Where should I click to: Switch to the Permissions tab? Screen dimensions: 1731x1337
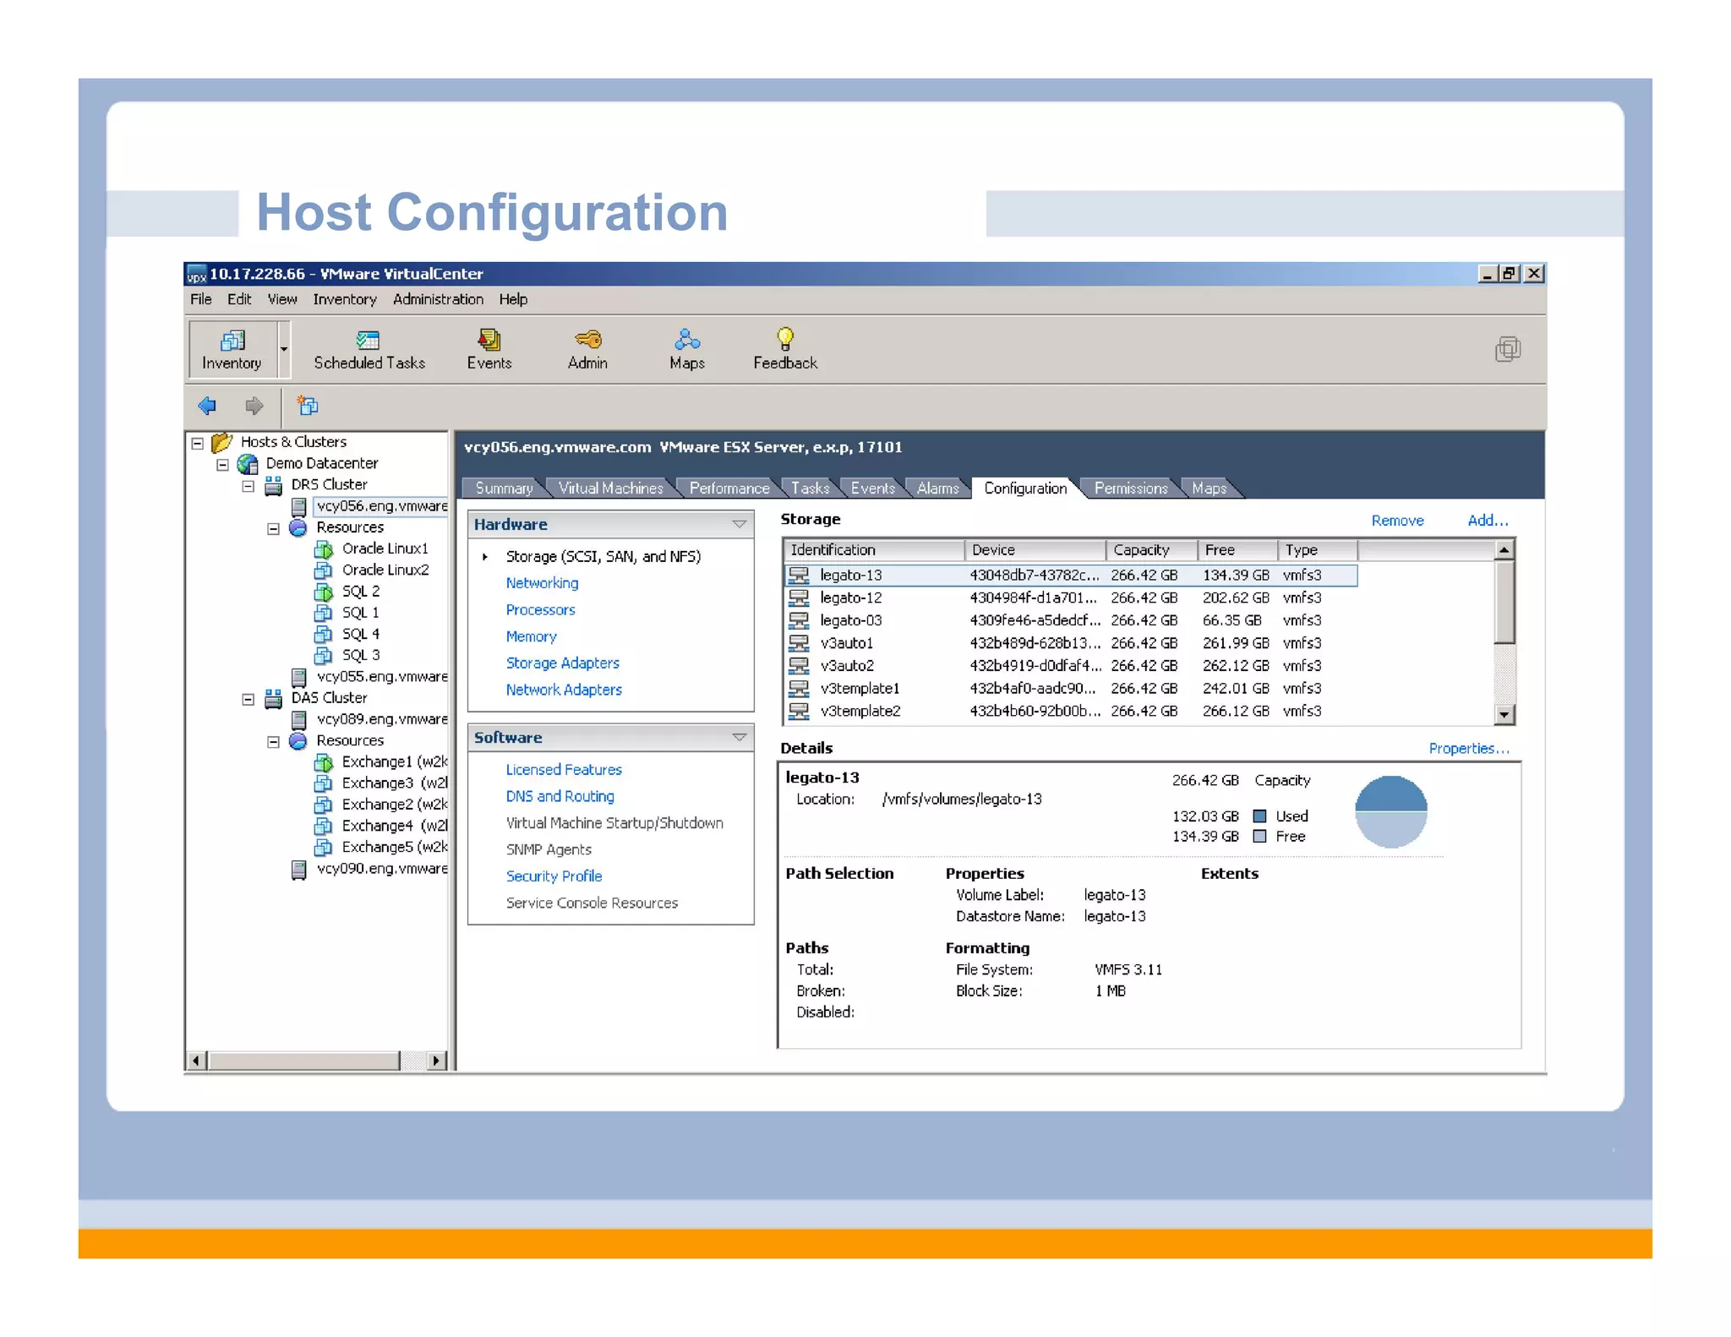[1130, 488]
